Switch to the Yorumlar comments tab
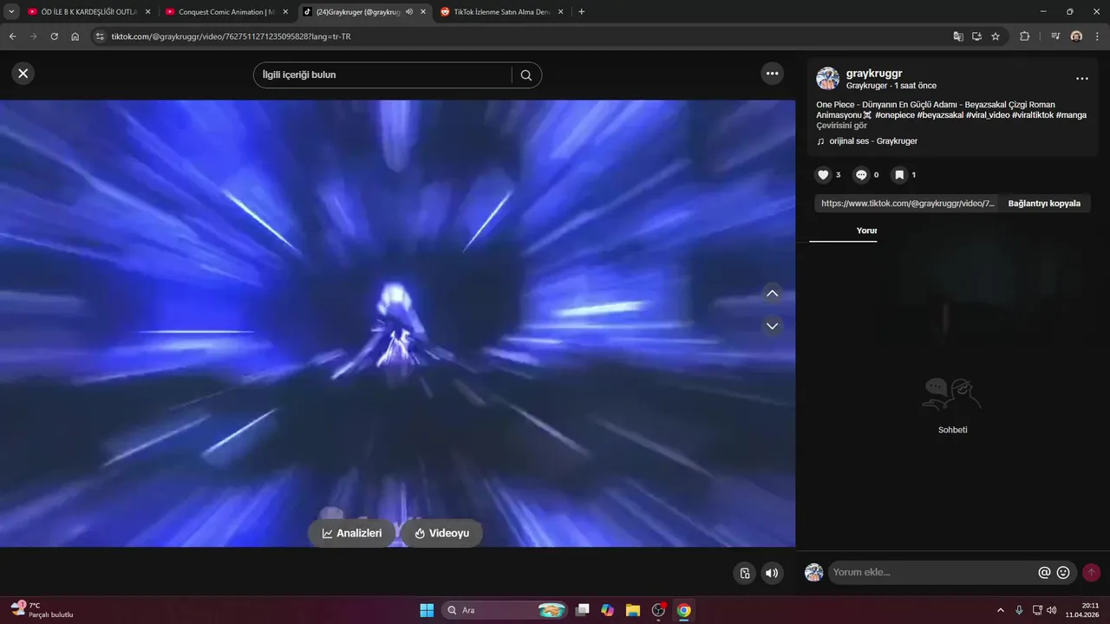The height and width of the screenshot is (624, 1110). (x=866, y=231)
